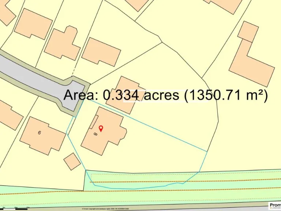The height and width of the screenshot is (211, 281).
Task: Click the Area 0.334 acres measurement text
Action: (166, 95)
